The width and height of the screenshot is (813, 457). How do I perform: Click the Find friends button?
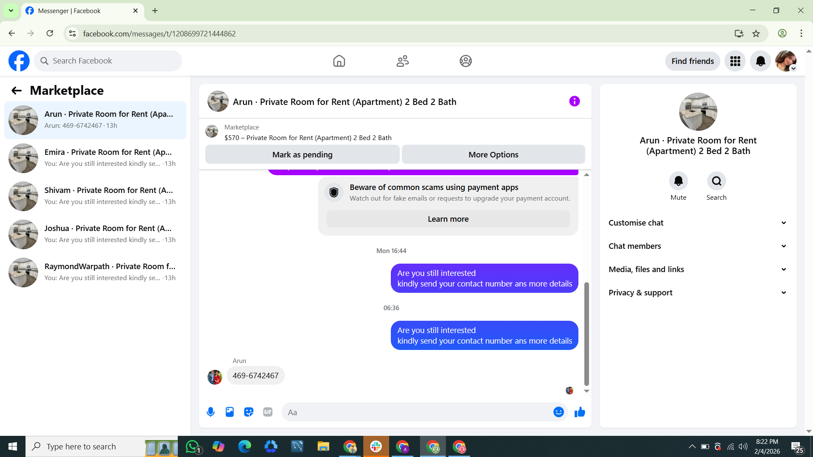pos(692,61)
